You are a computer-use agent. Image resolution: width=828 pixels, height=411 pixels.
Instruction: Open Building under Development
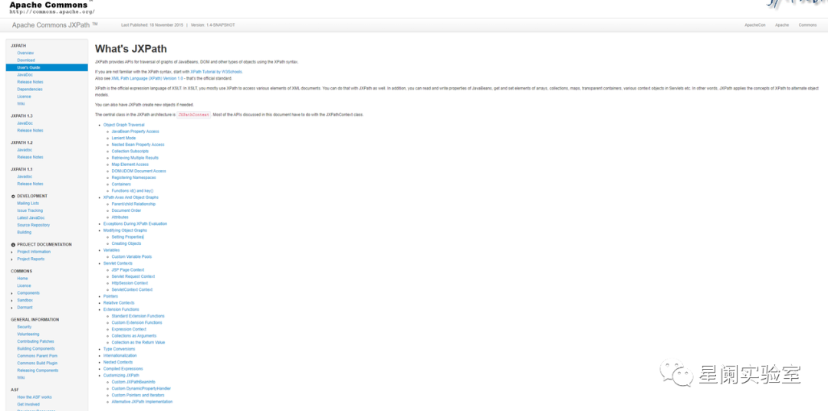click(x=25, y=233)
